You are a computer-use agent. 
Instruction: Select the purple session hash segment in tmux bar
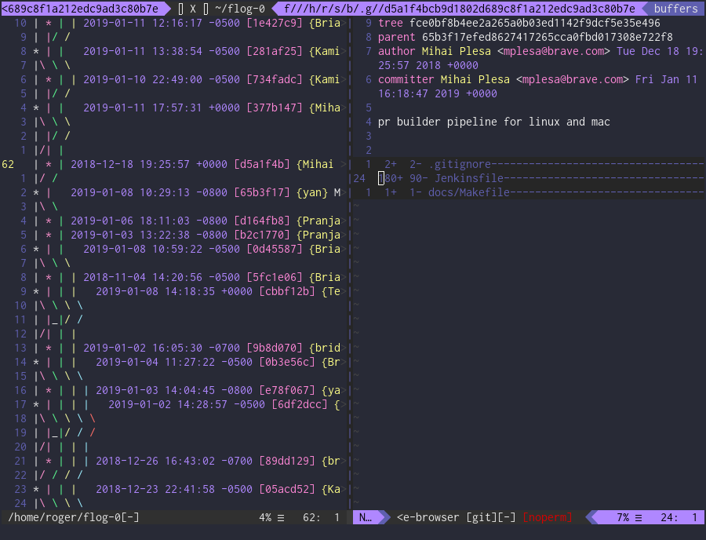(x=83, y=9)
